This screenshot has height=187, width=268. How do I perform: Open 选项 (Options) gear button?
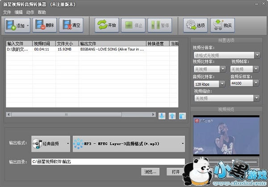point(195,25)
